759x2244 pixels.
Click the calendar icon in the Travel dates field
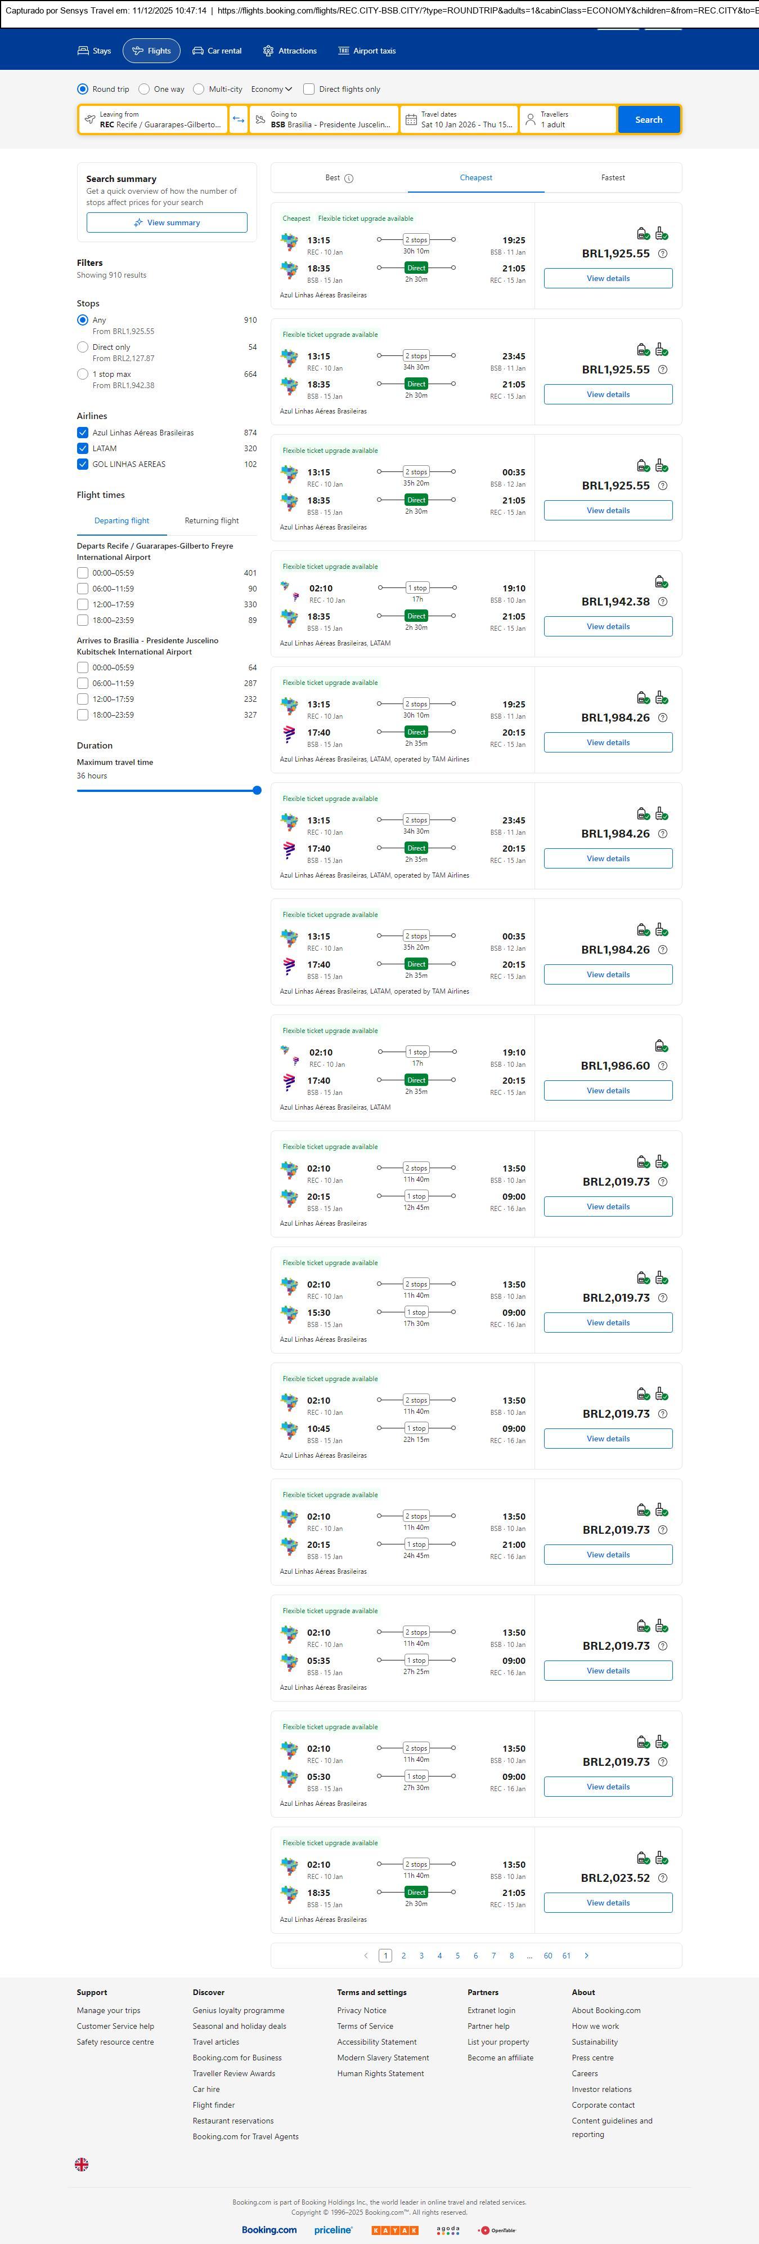click(411, 119)
